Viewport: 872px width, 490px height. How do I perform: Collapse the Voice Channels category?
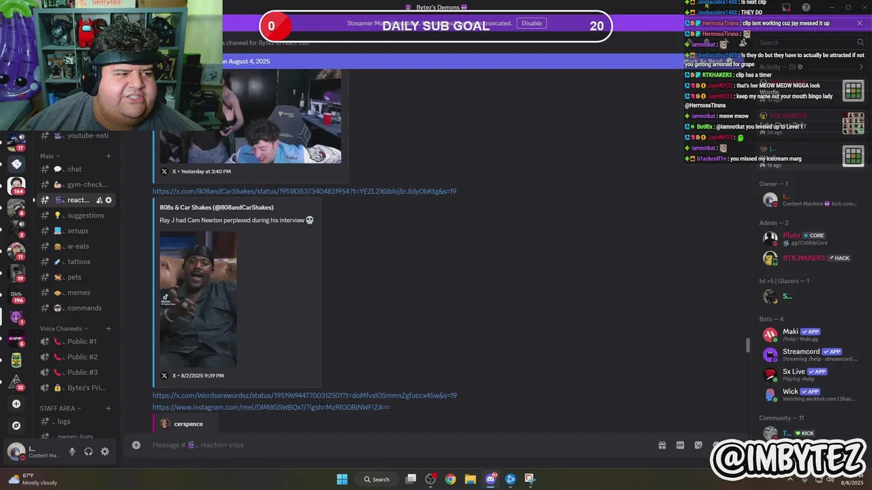tap(64, 329)
